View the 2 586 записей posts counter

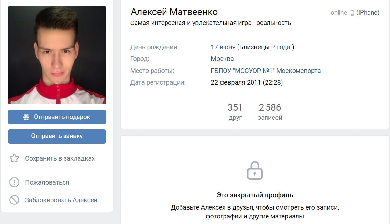270,112
